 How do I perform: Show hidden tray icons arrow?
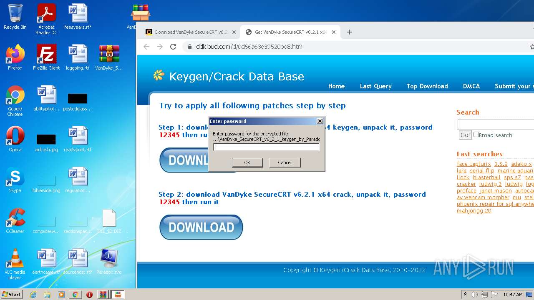pos(465,295)
